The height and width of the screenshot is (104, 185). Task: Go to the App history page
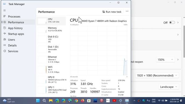click(x=18, y=28)
